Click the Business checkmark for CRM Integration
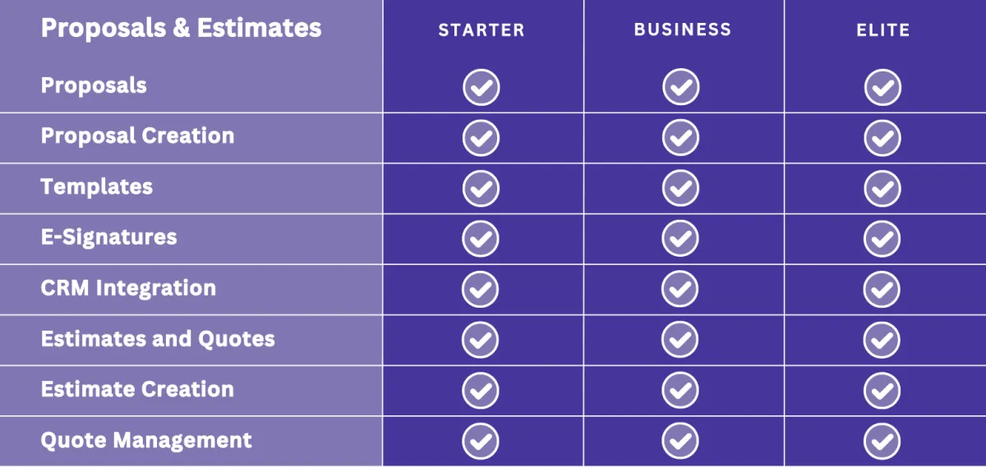The width and height of the screenshot is (986, 467). coord(681,290)
